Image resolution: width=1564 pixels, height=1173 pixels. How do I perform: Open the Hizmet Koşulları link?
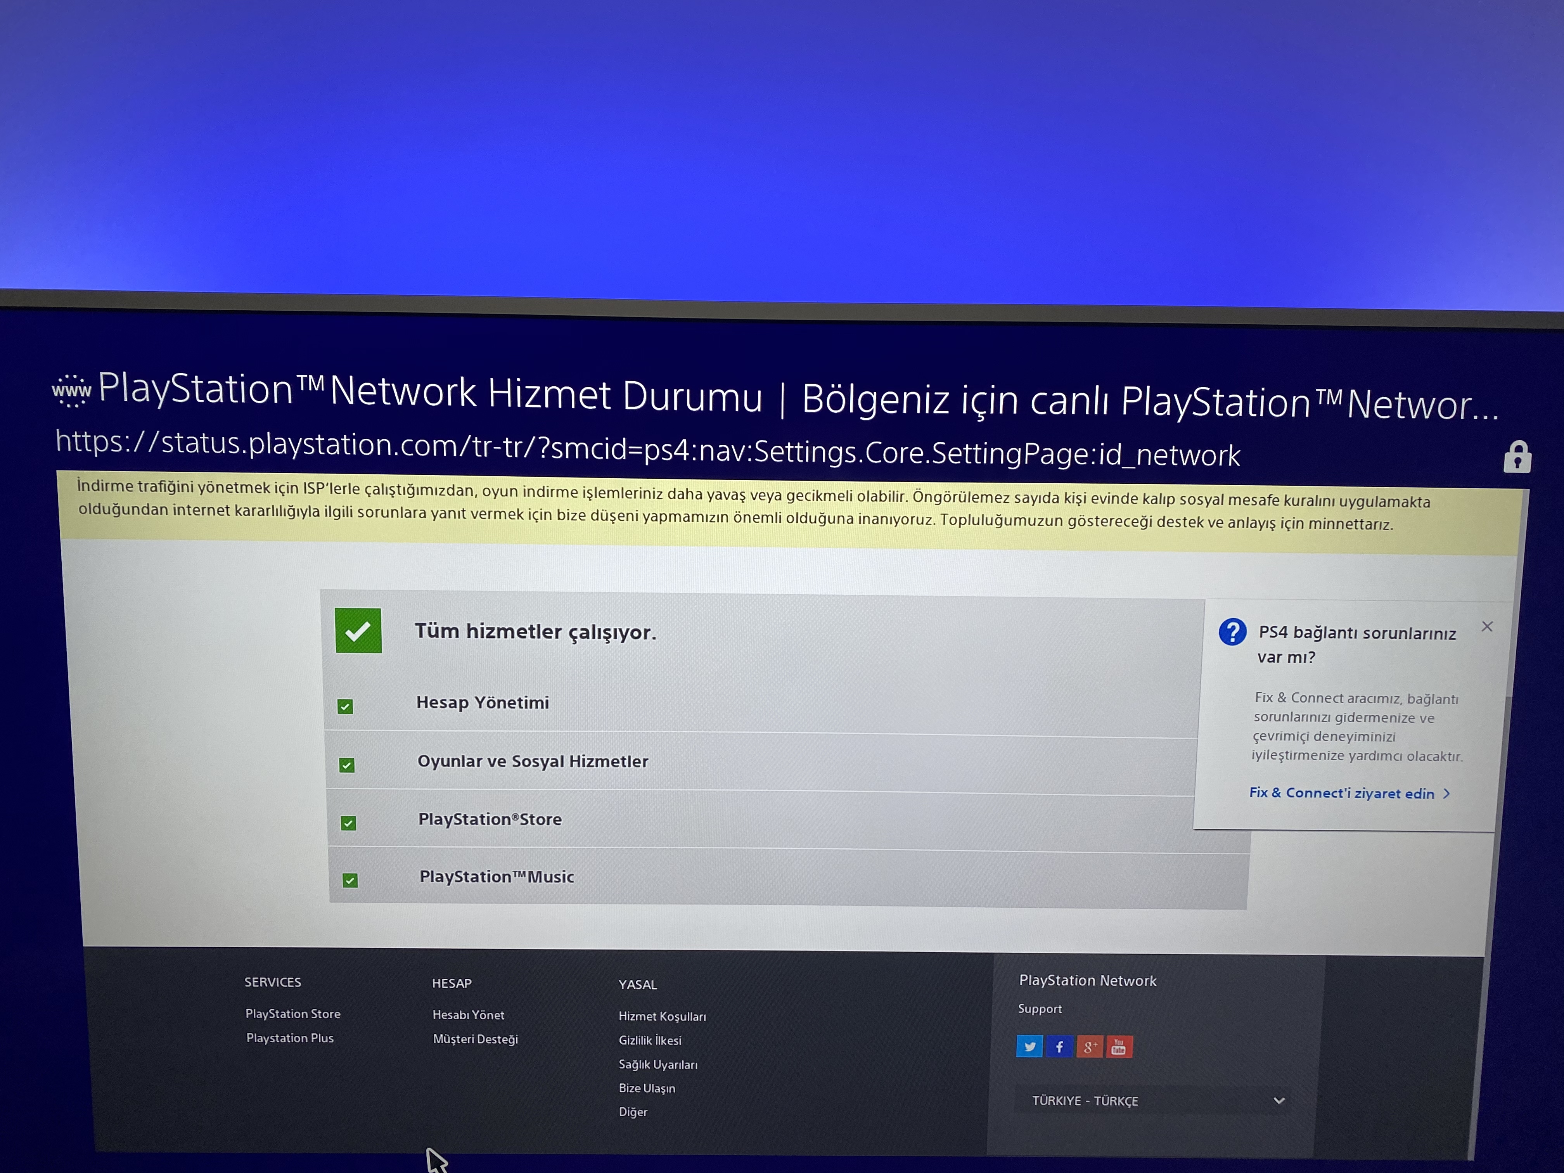662,1016
